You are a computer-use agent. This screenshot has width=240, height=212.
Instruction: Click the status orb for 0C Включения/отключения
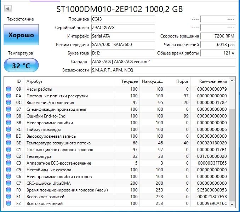[8, 102]
